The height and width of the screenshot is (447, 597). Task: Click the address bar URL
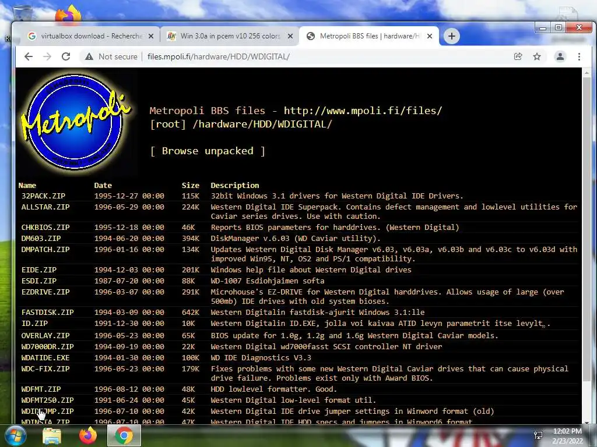[219, 56]
